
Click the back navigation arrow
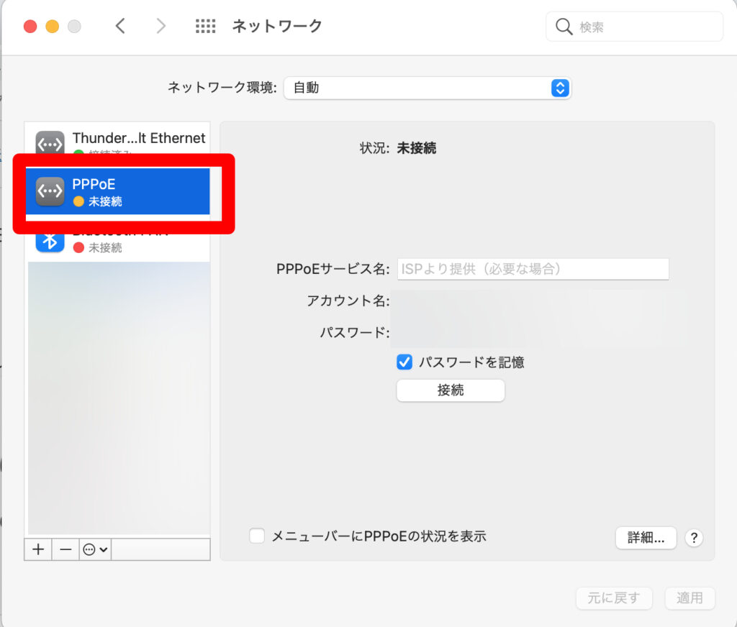120,27
